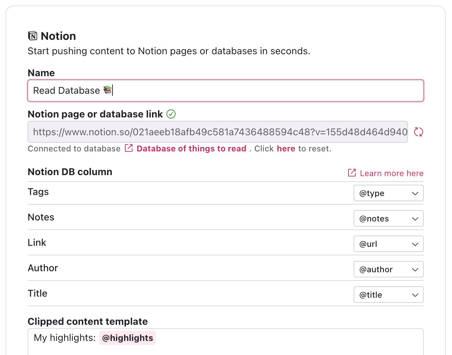The image size is (452, 355).
Task: Click the 'Start pushing content to Notion' description
Action: (x=169, y=51)
